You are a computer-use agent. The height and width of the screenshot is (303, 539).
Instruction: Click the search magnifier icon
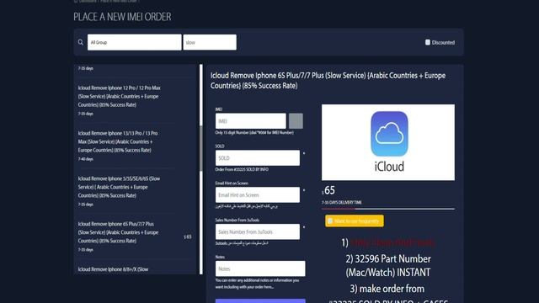click(x=81, y=42)
